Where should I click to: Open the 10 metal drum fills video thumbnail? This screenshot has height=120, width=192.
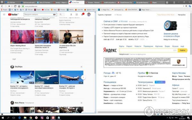coord(71,37)
